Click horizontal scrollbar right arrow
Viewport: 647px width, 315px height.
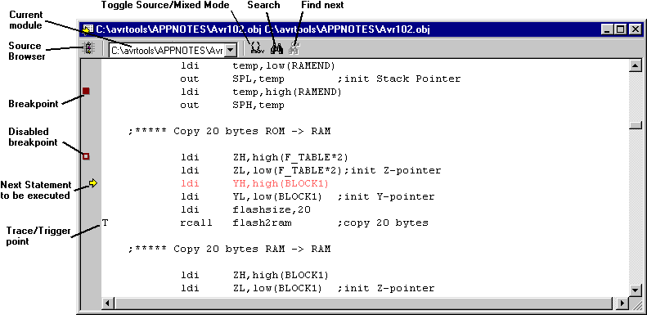[622, 304]
